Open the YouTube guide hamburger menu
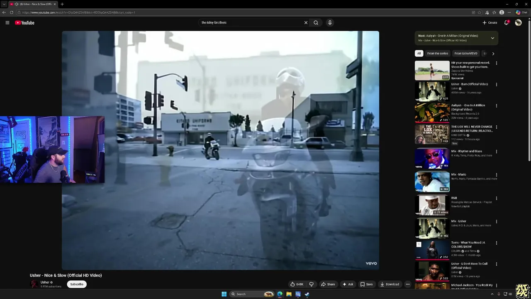 7,23
